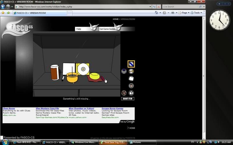Image resolution: width=233 pixels, height=145 pixels.
Task: Choose the portrait photo inventory item
Action: tap(131, 86)
